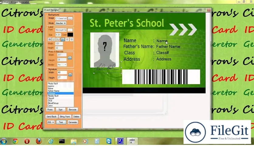254x147 pixels.
Task: Select 'DOB' in the field list
Action: (60, 101)
